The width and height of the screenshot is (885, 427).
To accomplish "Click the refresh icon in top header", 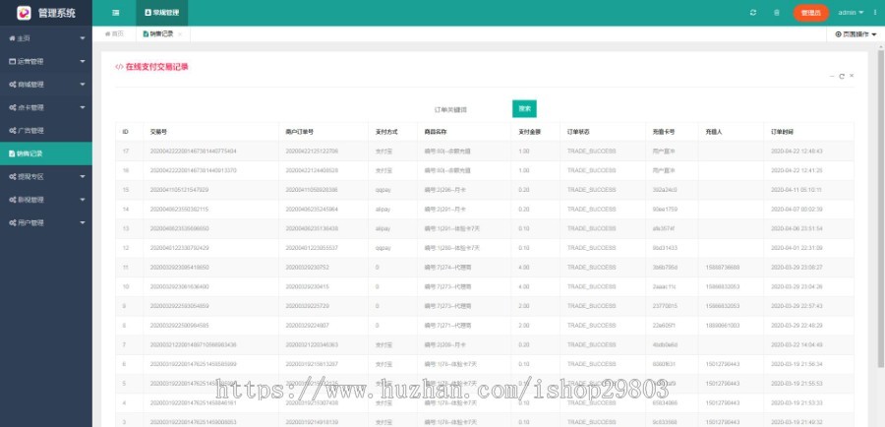I will click(x=753, y=13).
